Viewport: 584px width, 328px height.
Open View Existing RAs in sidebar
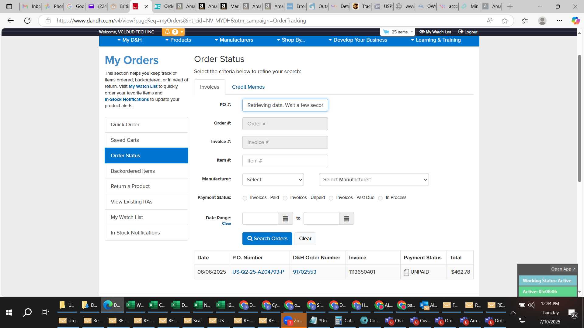(x=146, y=202)
